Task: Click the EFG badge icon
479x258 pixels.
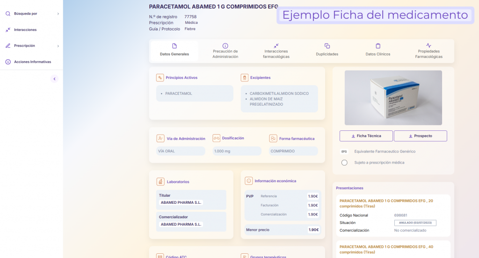Action: point(344,151)
